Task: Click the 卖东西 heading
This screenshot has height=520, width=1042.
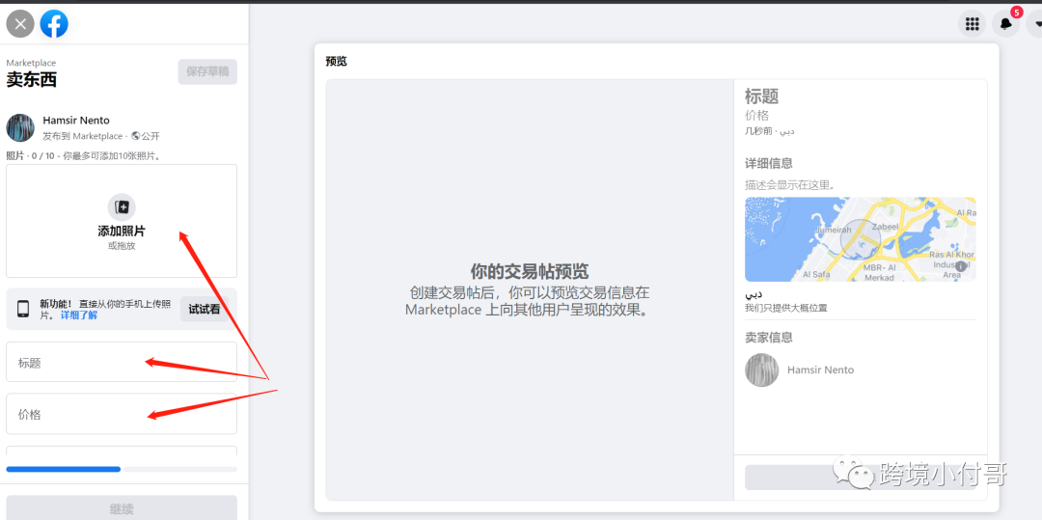Action: click(31, 80)
